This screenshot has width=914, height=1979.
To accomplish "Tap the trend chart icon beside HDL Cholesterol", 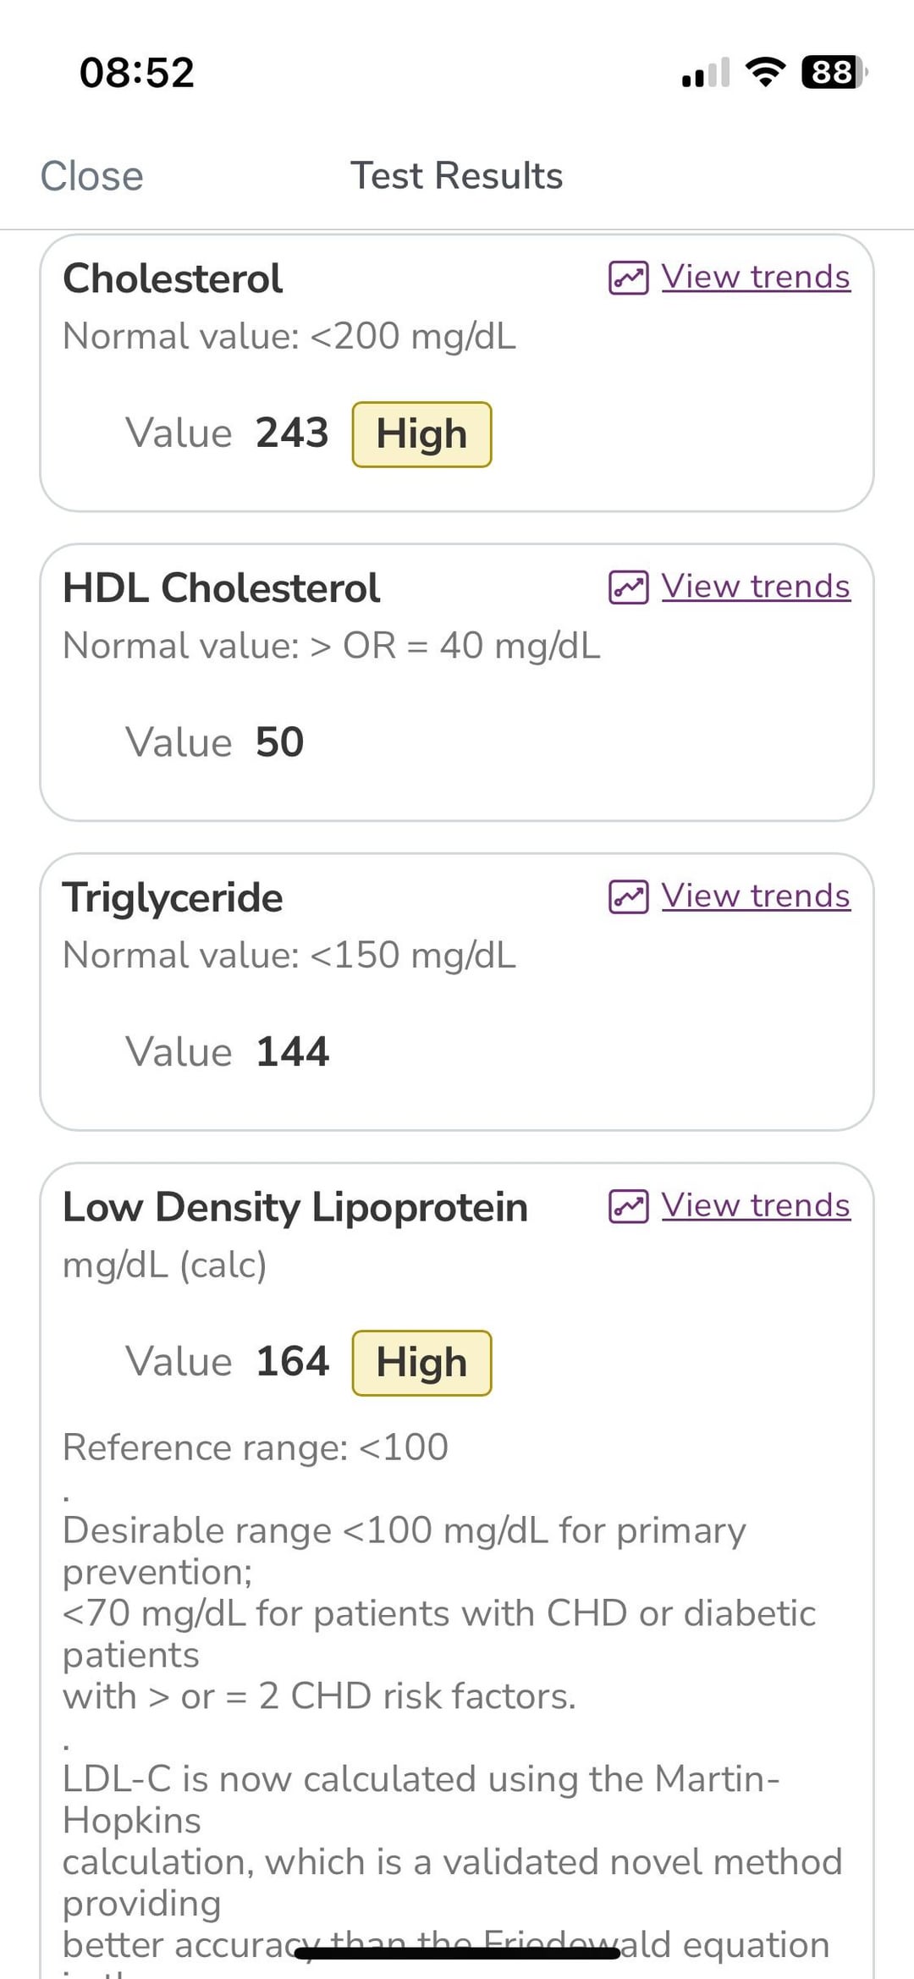I will point(628,587).
